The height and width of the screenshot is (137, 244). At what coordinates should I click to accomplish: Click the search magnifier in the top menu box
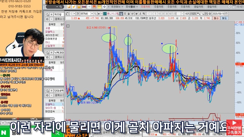pyautogui.click(x=61, y=7)
